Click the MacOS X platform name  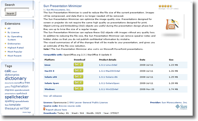click(x=49, y=71)
